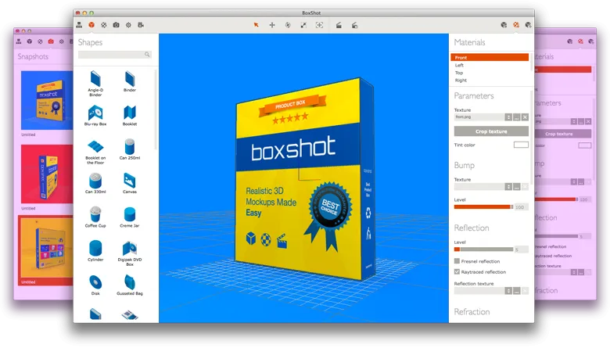Image resolution: width=610 pixels, height=348 pixels.
Task: Click the Bump Level value field showing 100
Action: [x=522, y=207]
